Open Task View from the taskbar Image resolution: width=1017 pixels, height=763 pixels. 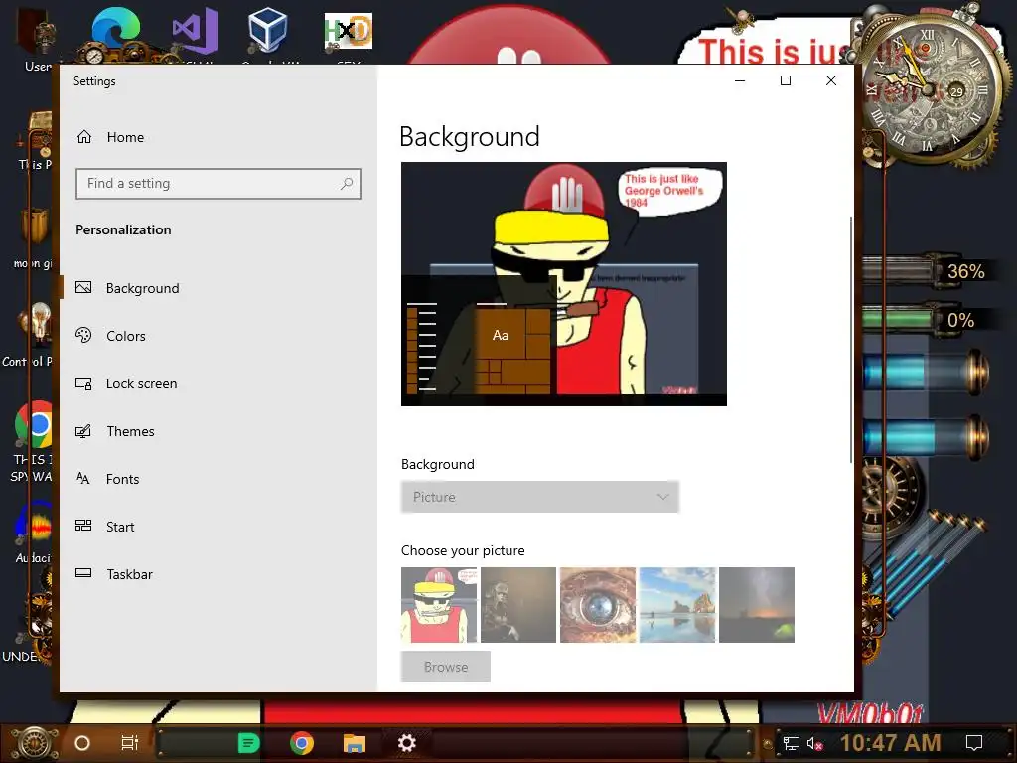point(130,743)
